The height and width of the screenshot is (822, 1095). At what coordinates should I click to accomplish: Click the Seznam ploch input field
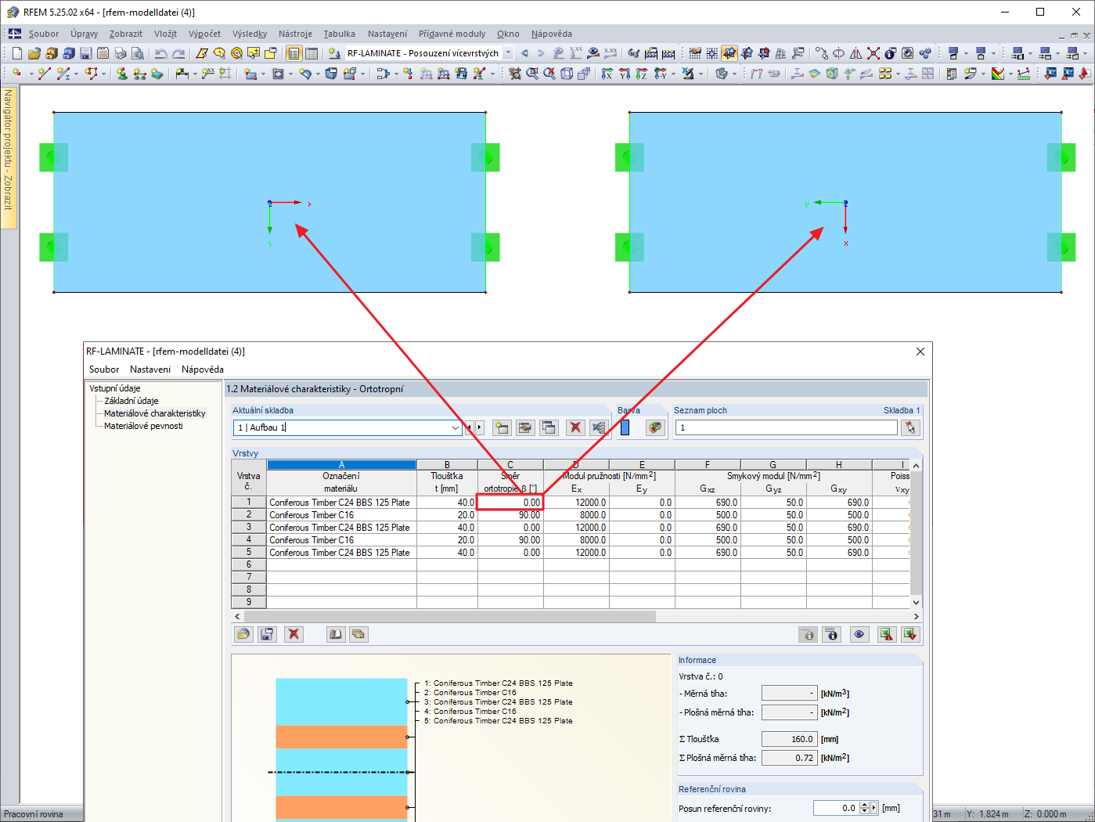[786, 427]
